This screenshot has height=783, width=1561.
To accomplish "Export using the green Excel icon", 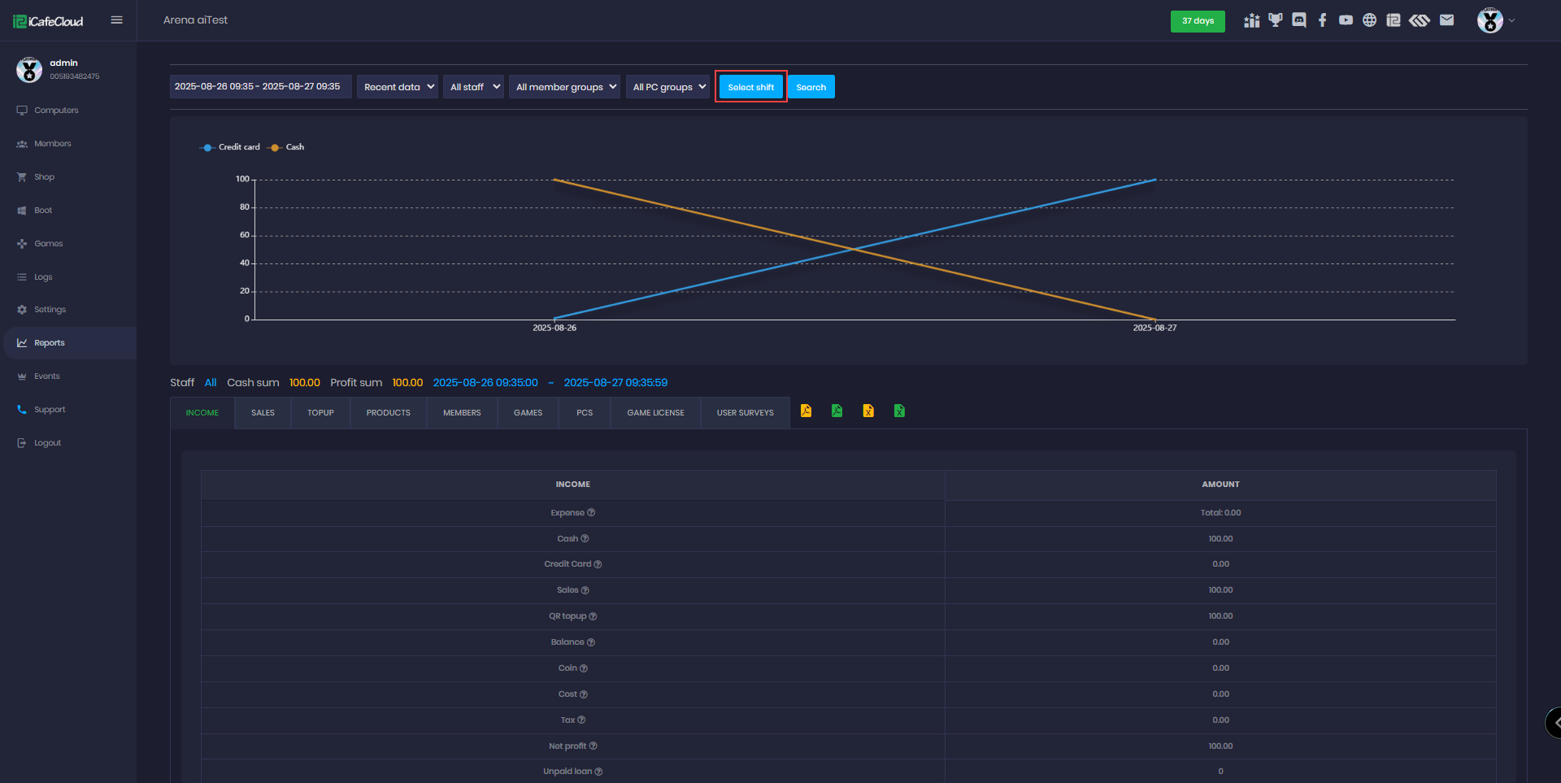I will [x=899, y=411].
